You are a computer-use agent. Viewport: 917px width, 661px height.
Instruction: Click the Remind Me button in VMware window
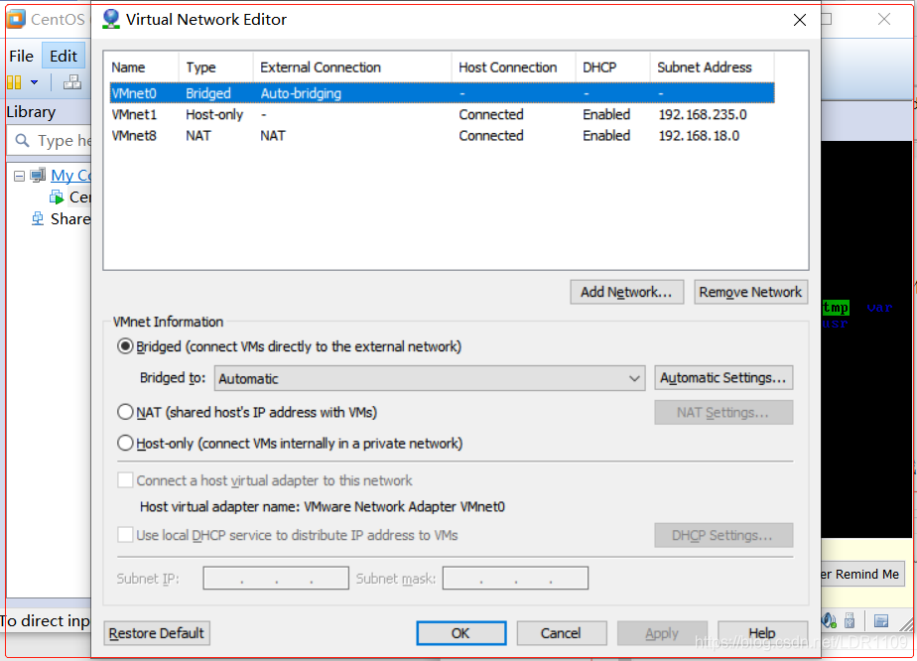pyautogui.click(x=862, y=575)
